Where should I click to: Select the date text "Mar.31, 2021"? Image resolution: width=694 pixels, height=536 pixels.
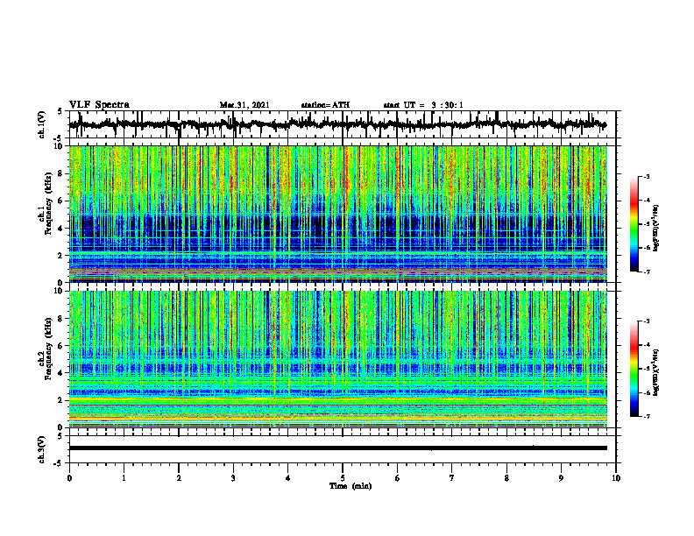pyautogui.click(x=244, y=105)
